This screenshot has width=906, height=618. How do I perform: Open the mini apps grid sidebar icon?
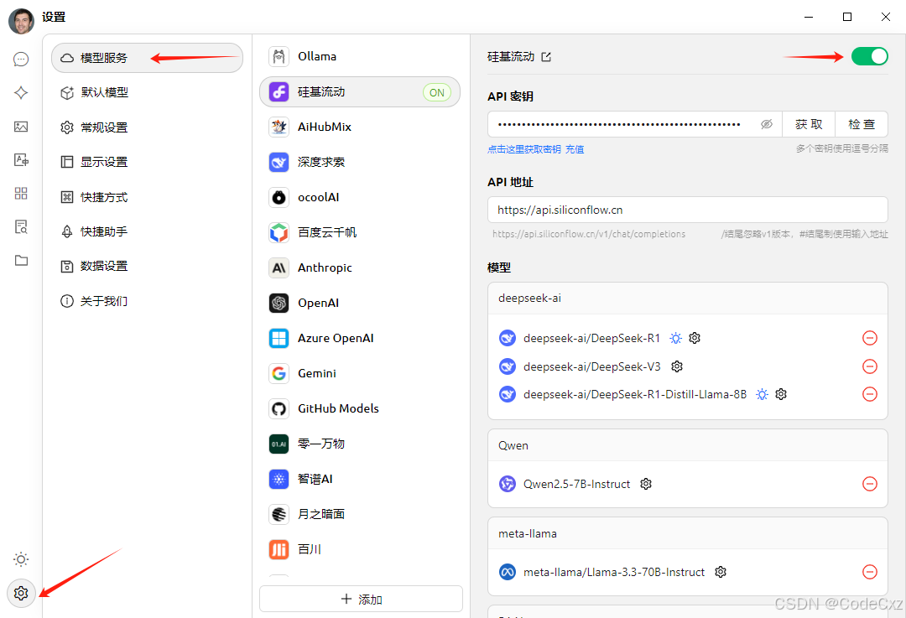21,194
